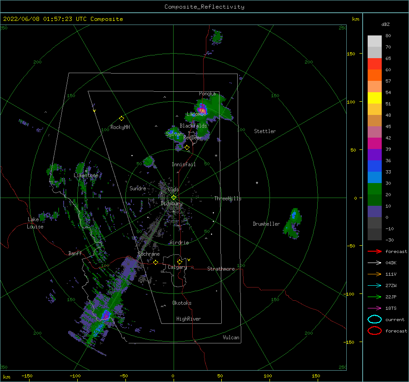
Task: Click the purple 39–36 dBZ swatch
Action: point(374,154)
